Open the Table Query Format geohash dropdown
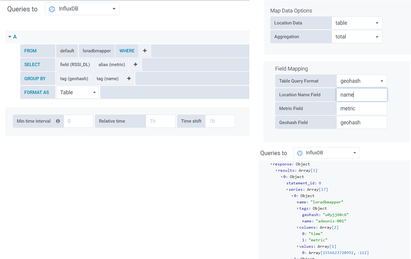 pos(361,81)
